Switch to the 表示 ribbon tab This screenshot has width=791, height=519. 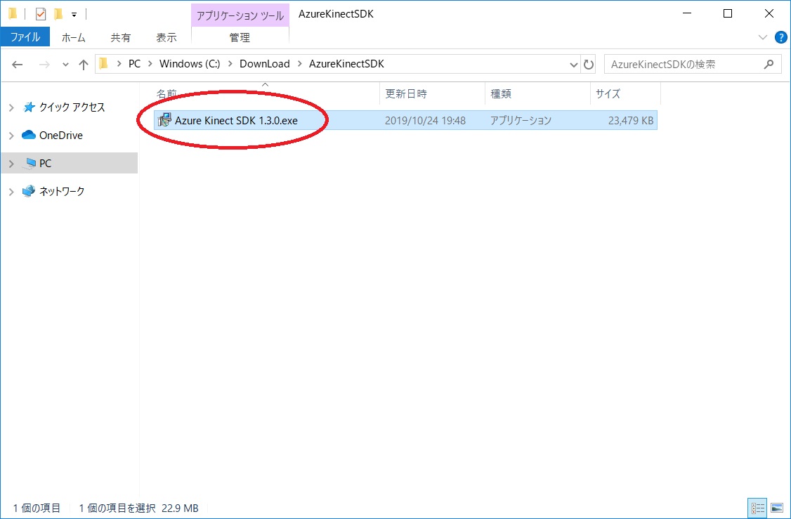pyautogui.click(x=166, y=37)
